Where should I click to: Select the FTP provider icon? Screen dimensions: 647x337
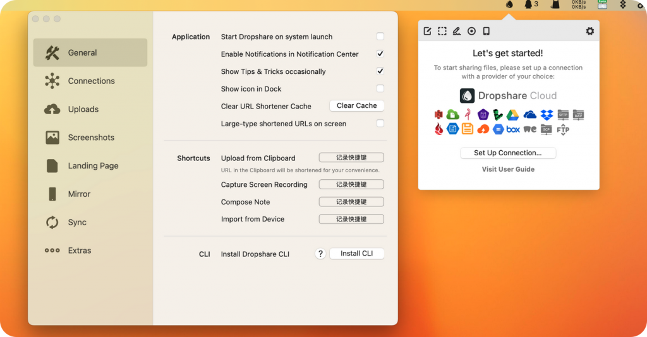tap(563, 130)
